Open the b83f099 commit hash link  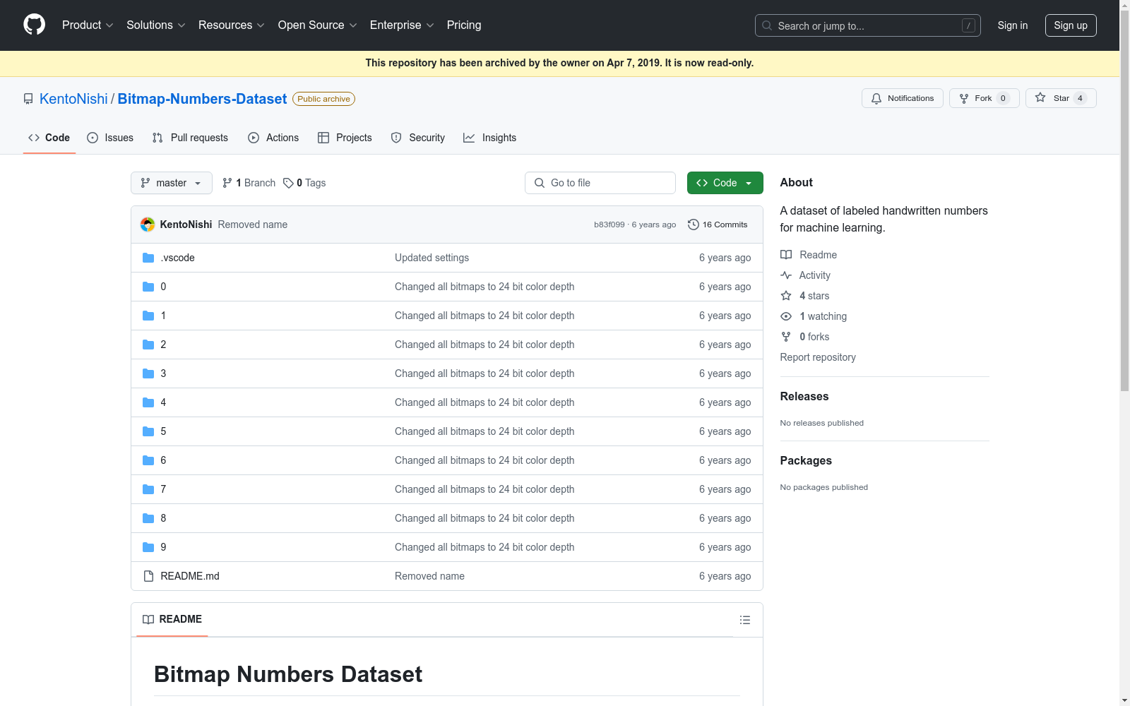[x=609, y=225]
